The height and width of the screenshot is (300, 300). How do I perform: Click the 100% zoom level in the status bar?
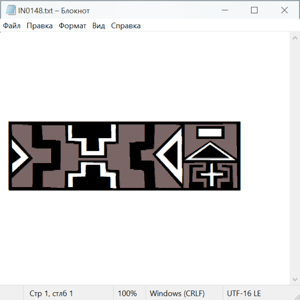pos(127,293)
